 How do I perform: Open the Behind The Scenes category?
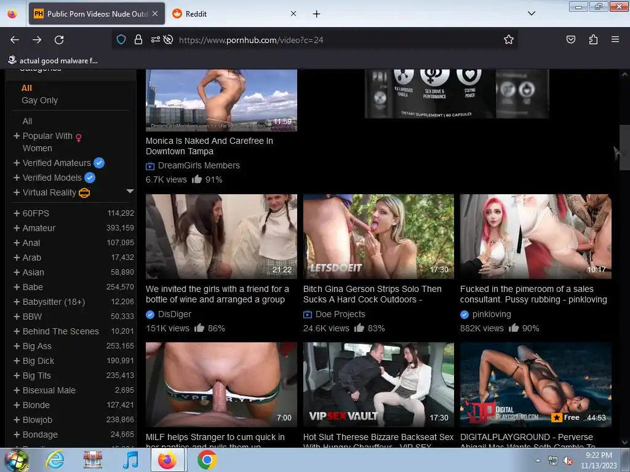[x=61, y=331]
